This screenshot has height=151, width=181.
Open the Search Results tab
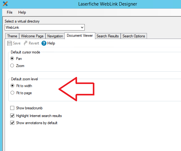[108, 36]
